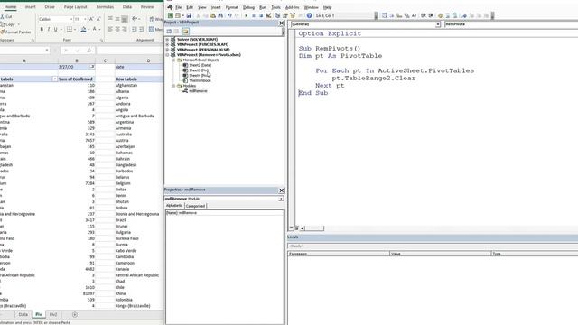Click the Cut command in Excel ribbon
Image resolution: width=578 pixels, height=325 pixels.
(x=6, y=16)
